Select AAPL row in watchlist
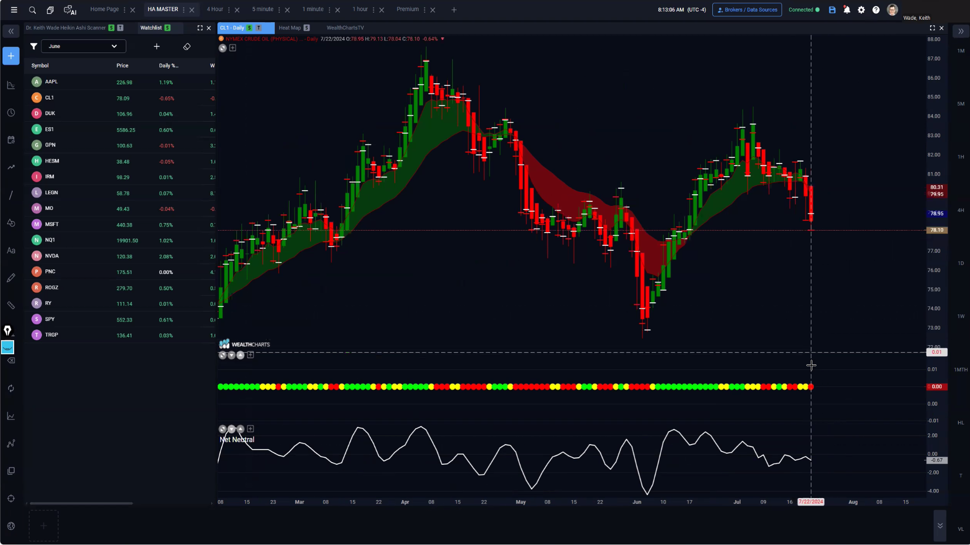This screenshot has width=970, height=545. tap(120, 82)
